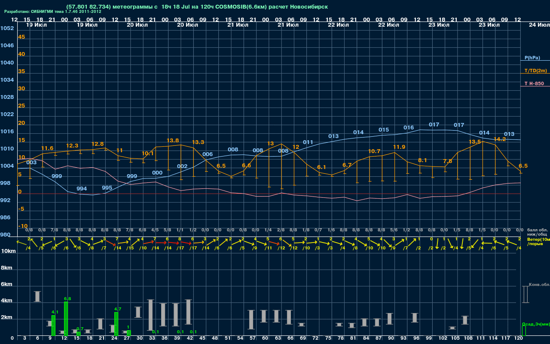The height and width of the screenshot is (344, 550).
Task: Click the 14.2 temperature value
Action: pos(500,139)
